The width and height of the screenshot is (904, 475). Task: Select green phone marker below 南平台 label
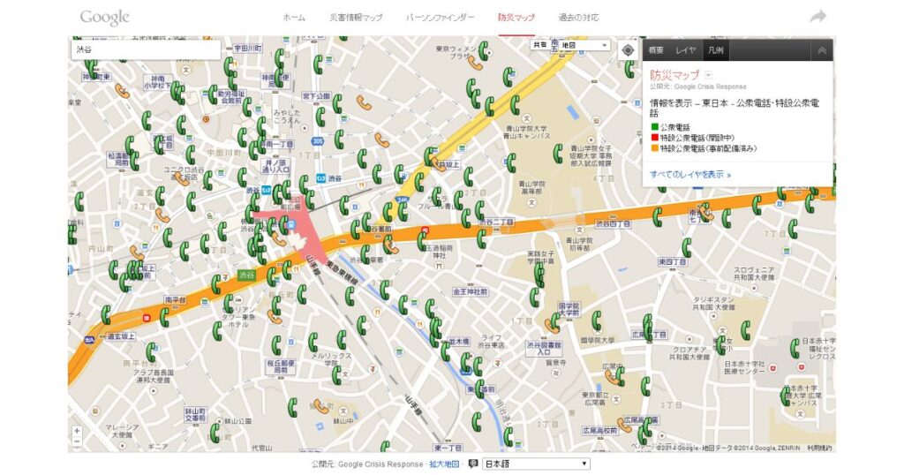tap(164, 316)
